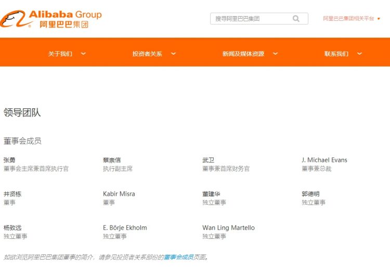
Task: Click the title 董事兼首席财务官
Action: point(226,169)
